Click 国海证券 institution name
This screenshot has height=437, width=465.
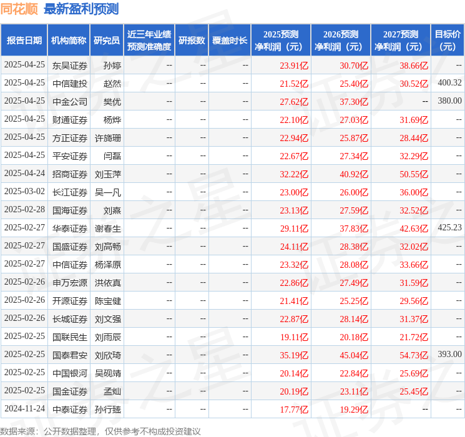click(x=70, y=210)
